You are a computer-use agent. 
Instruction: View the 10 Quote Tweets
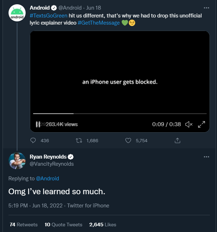[x=63, y=225]
